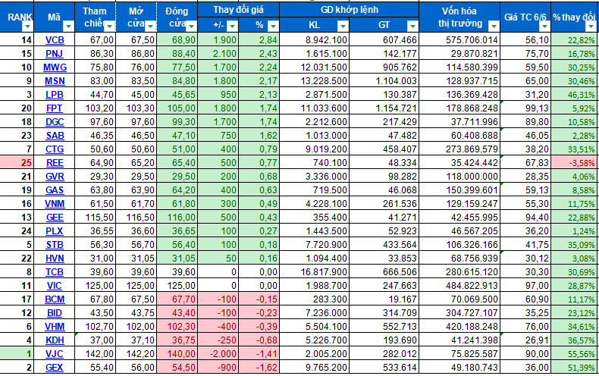Select VCB market cap 575.706.014
Image resolution: width=599 pixels, height=376 pixels.
point(459,40)
